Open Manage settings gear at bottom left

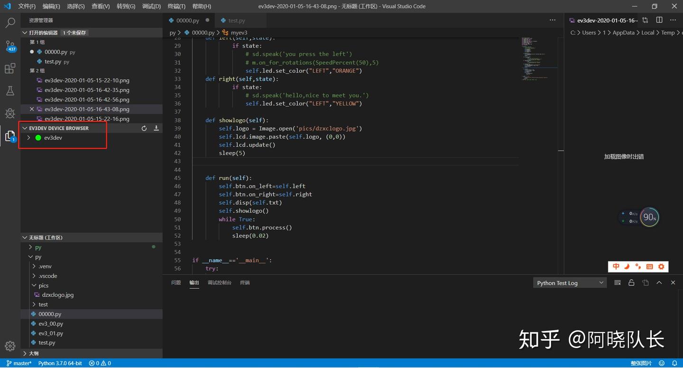[10, 346]
